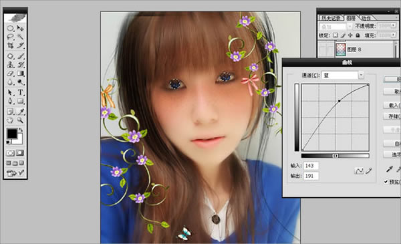Switch to the 历史记录 tab
401x244 pixels.
(x=331, y=18)
